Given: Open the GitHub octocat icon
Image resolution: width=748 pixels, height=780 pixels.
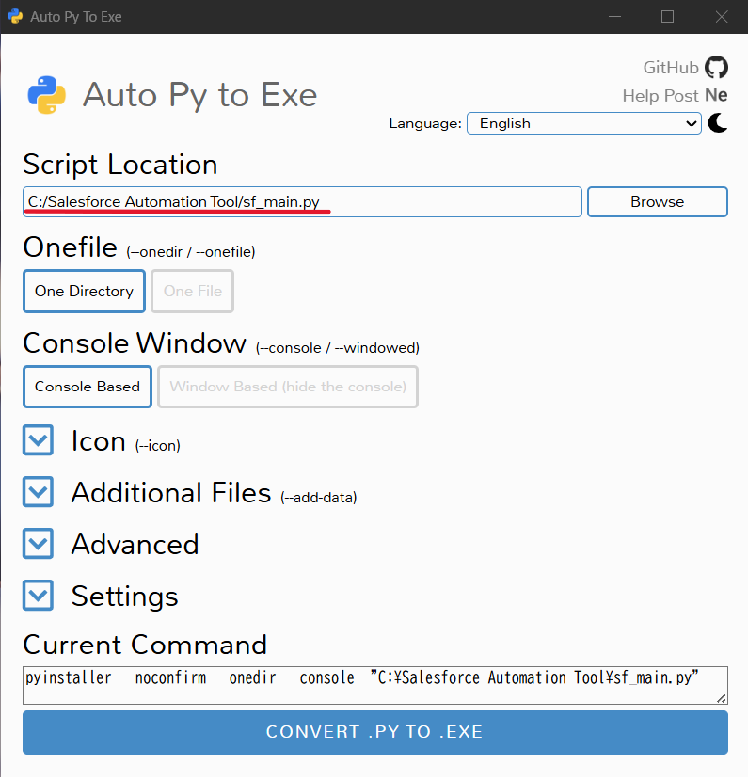Looking at the screenshot, I should point(716,67).
